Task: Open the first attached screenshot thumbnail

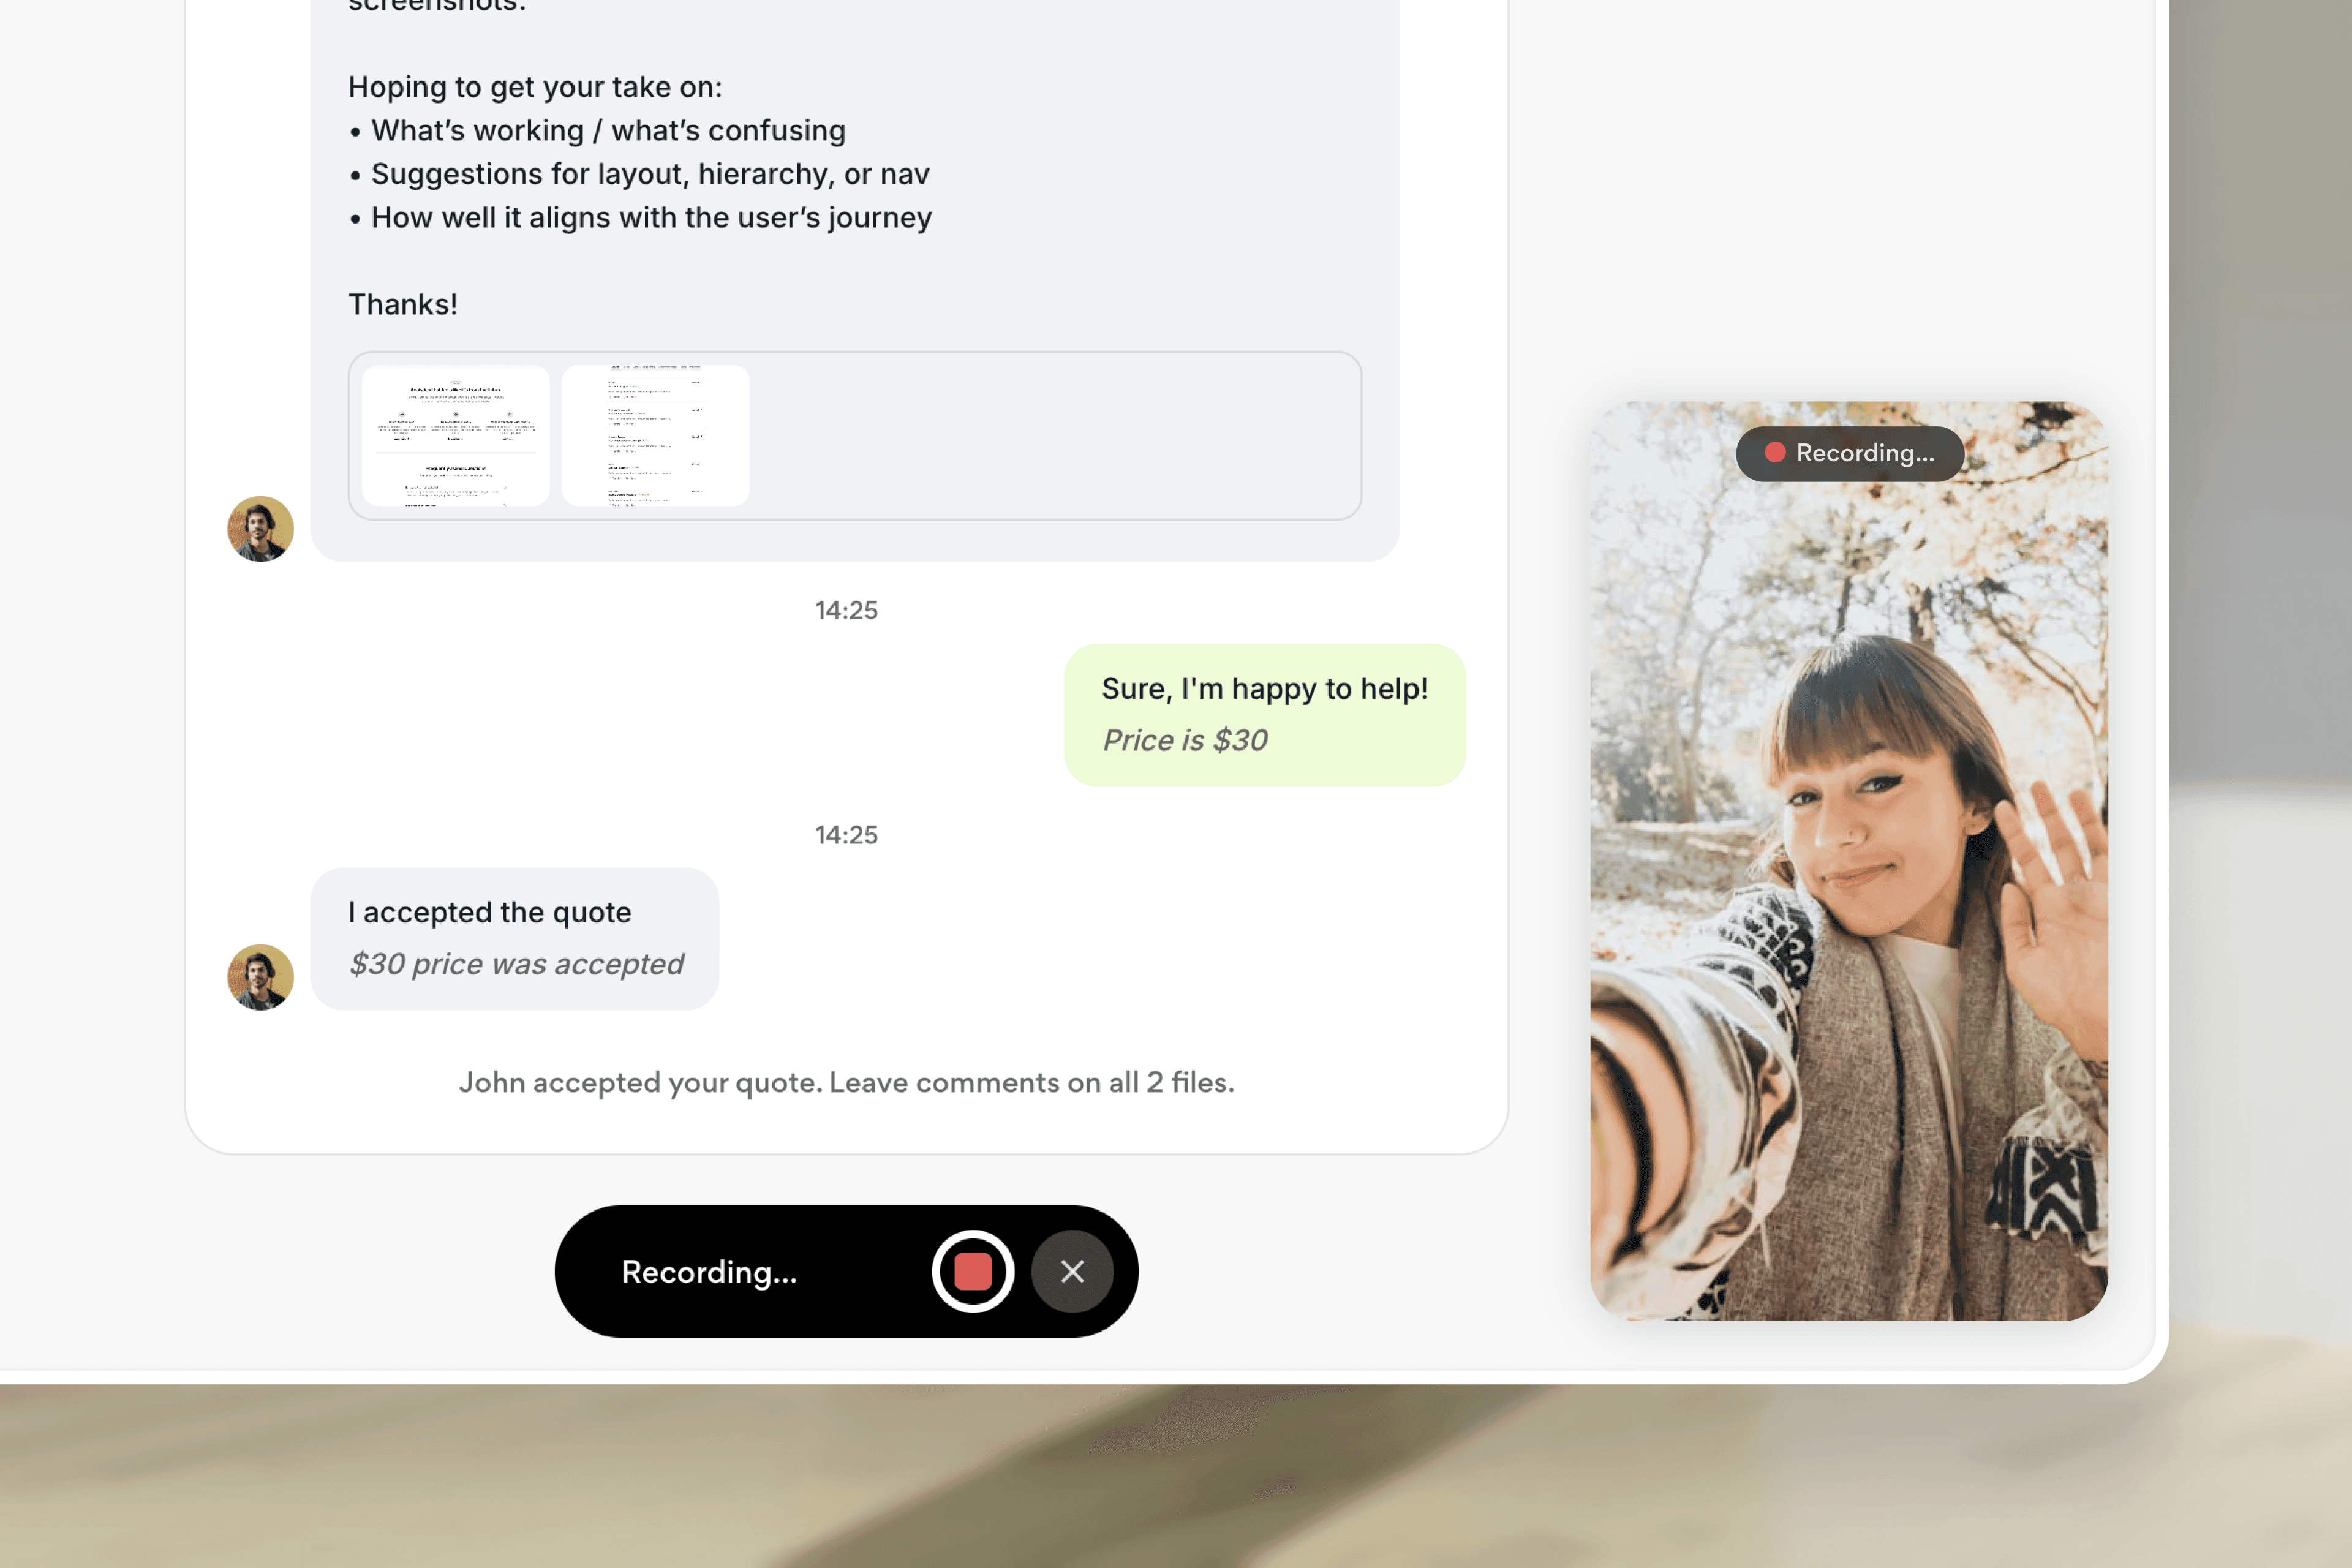Action: pos(455,435)
